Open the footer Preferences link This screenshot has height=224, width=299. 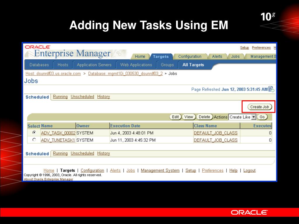point(213,170)
